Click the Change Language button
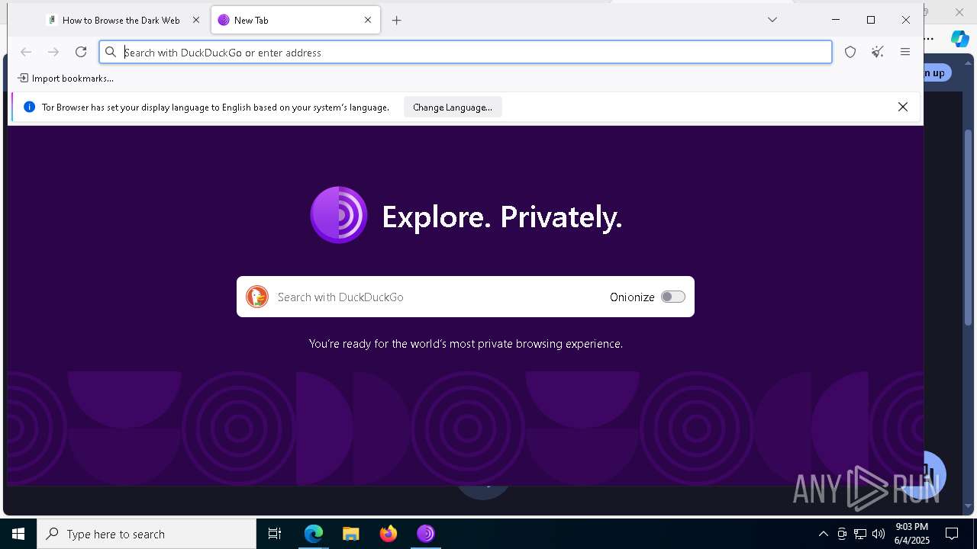The image size is (977, 549). (x=453, y=108)
